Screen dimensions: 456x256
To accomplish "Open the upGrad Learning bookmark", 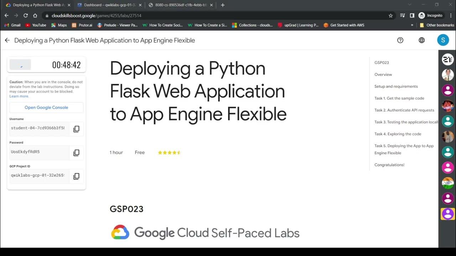I will click(x=298, y=25).
